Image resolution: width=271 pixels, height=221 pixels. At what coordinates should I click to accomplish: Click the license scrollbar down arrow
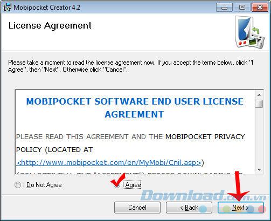point(259,169)
